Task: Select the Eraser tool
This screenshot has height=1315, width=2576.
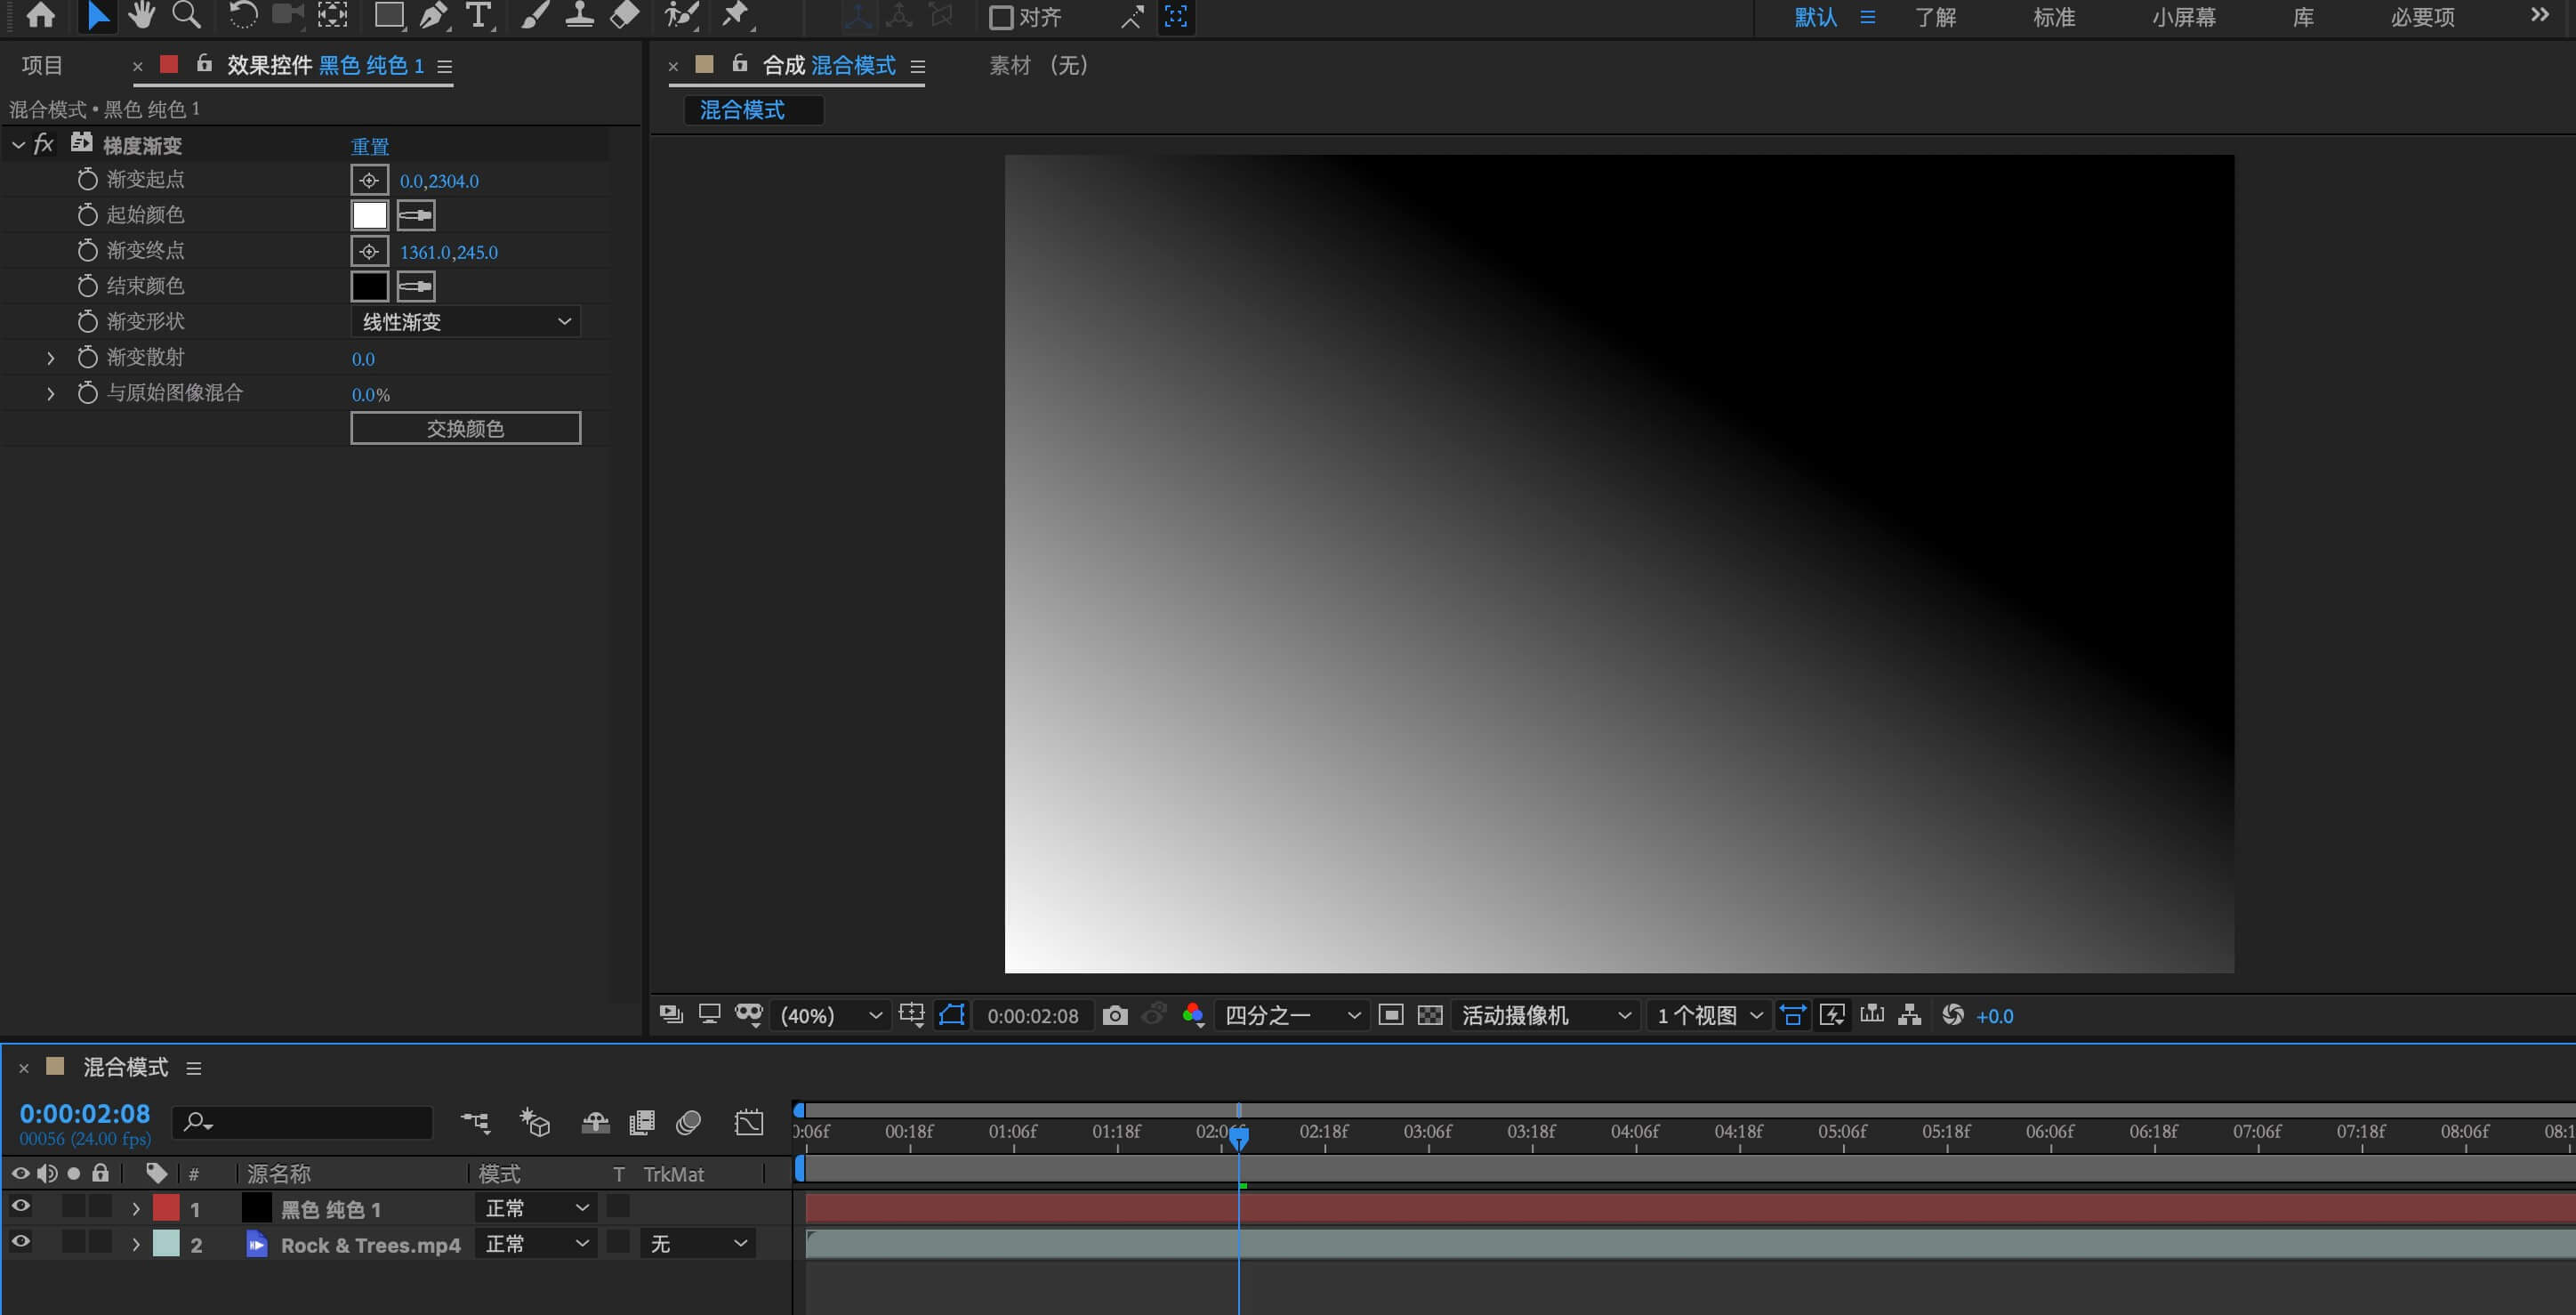Action: [x=625, y=15]
